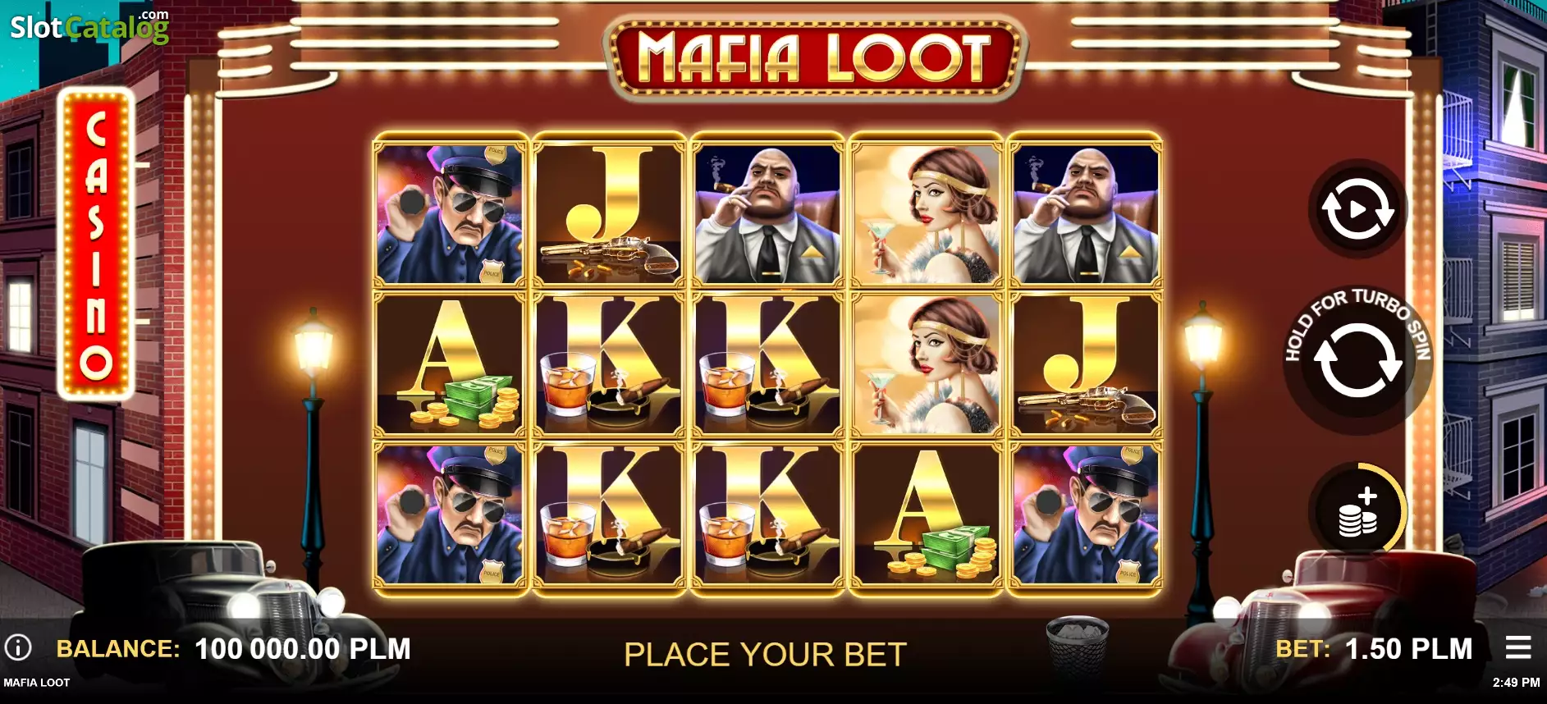Open the game info icon

click(18, 647)
